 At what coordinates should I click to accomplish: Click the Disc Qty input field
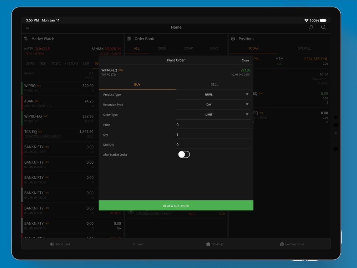tap(213, 145)
